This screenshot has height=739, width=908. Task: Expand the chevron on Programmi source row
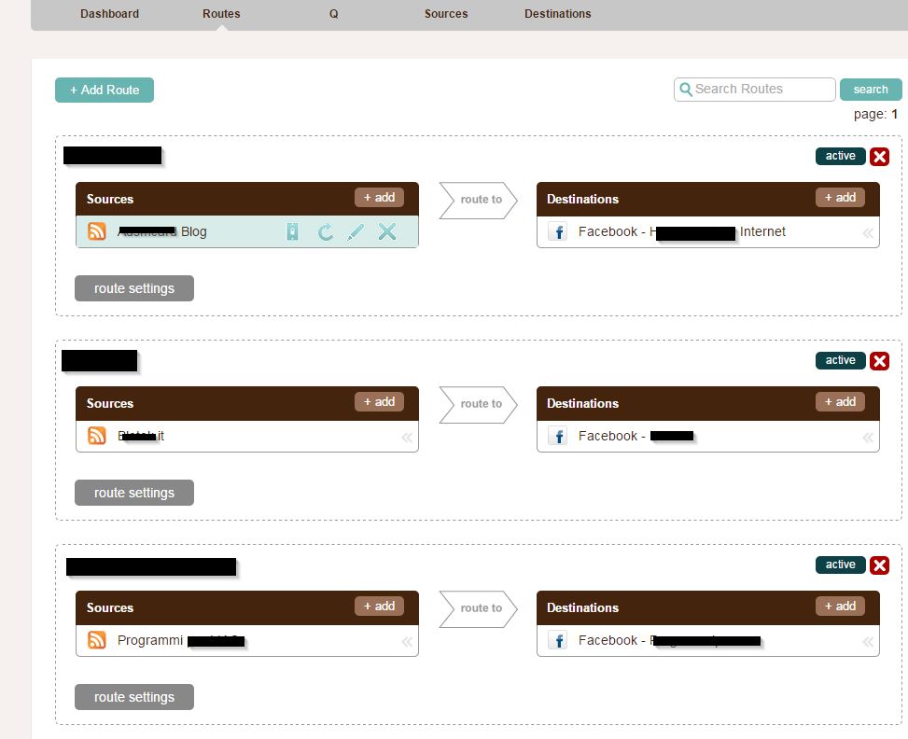[x=407, y=641]
